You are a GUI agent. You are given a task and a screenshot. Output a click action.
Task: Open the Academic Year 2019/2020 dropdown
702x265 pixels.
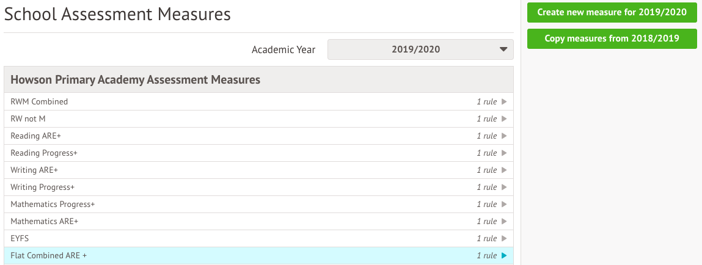[x=420, y=49]
